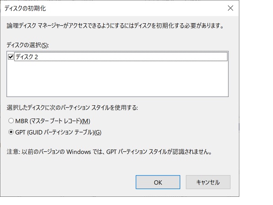
Task: Select the GPT radio button circle
Action: (x=11, y=132)
